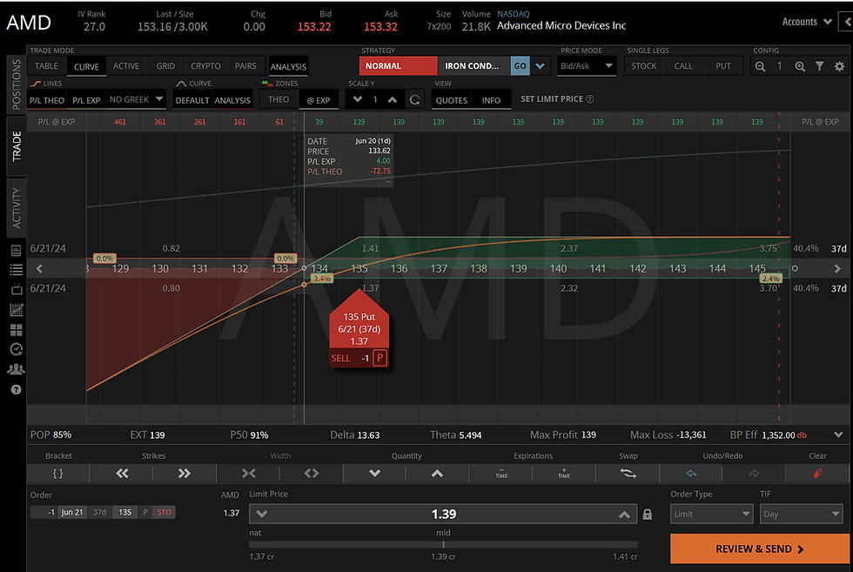This screenshot has width=853, height=572.
Task: Open the Accounts dropdown
Action: tap(807, 22)
